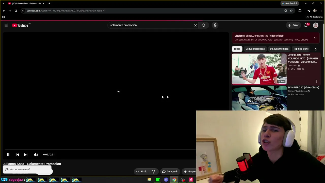Close the Julianno Sosa browser tab
Screen dimensions: 325x183
click(43, 4)
